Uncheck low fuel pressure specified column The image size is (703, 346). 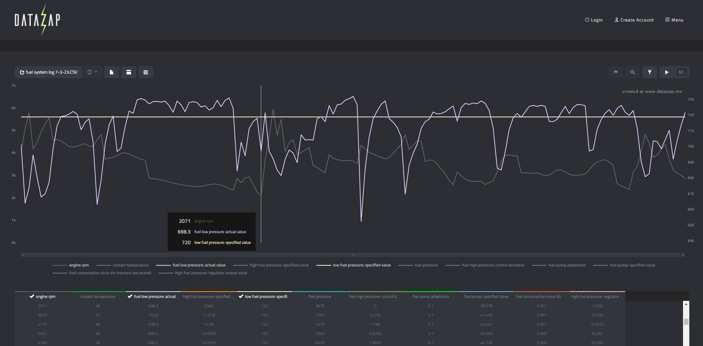241,296
